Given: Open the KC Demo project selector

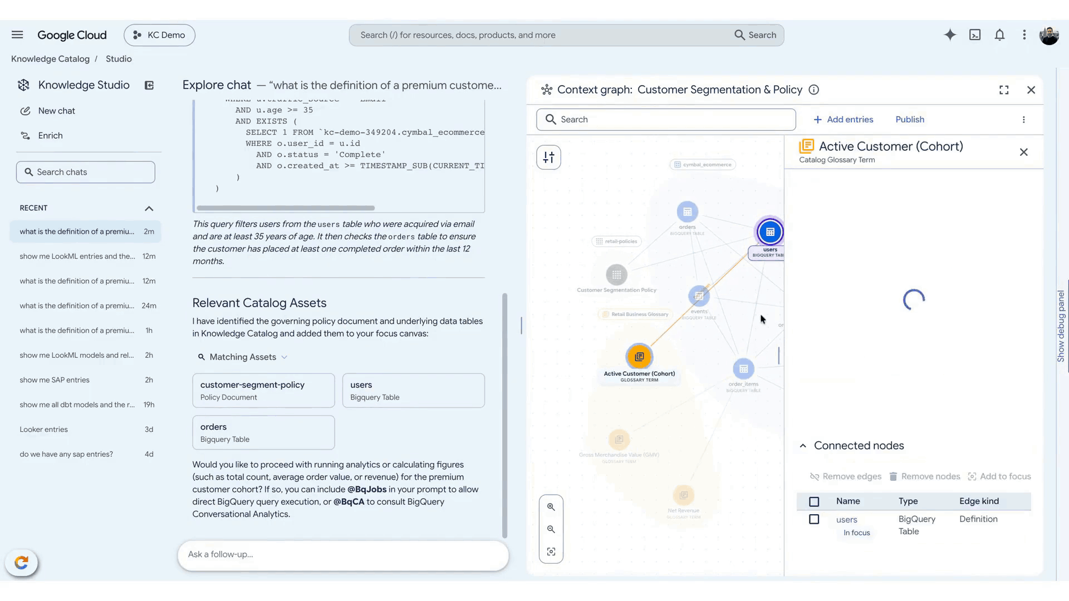Looking at the screenshot, I should tap(159, 35).
